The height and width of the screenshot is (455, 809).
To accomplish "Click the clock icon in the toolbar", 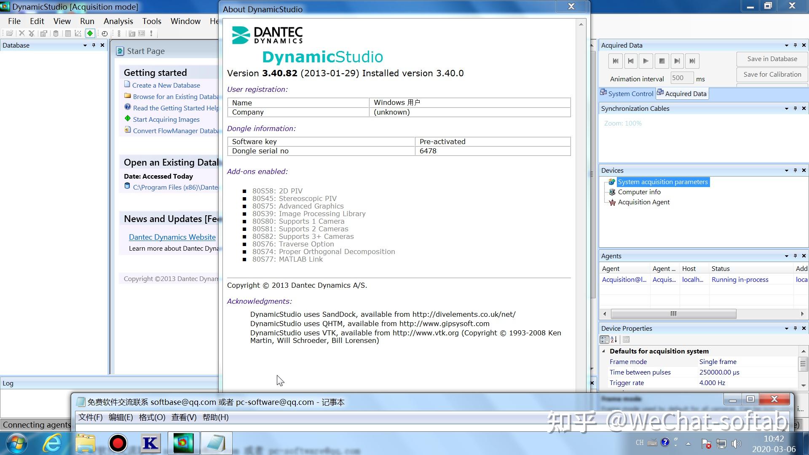I will click(104, 33).
